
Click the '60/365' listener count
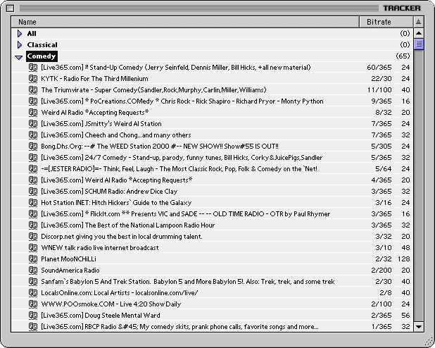coord(379,68)
